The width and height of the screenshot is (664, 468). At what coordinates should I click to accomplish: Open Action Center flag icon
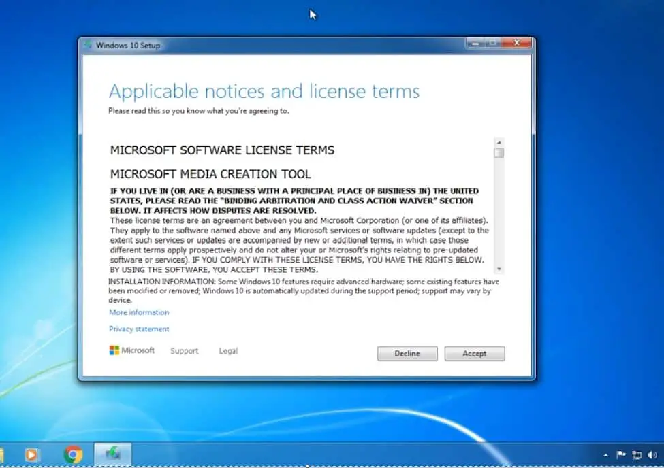click(x=621, y=455)
